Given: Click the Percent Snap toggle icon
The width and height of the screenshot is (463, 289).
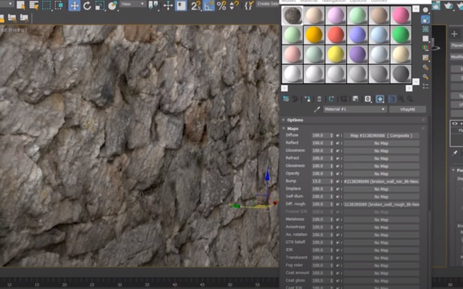Looking at the screenshot, I should click(x=221, y=6).
